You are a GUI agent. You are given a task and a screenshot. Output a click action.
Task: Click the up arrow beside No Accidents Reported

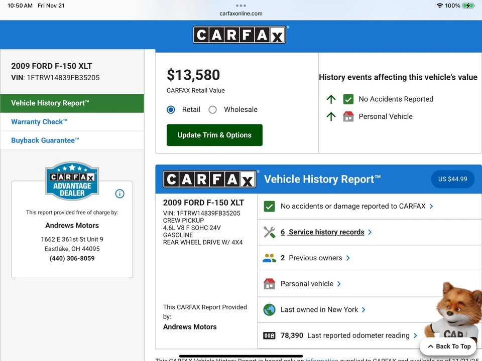(x=331, y=99)
